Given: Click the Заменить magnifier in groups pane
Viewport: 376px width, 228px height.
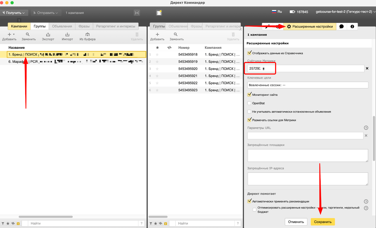Looking at the screenshot, I should point(175,34).
